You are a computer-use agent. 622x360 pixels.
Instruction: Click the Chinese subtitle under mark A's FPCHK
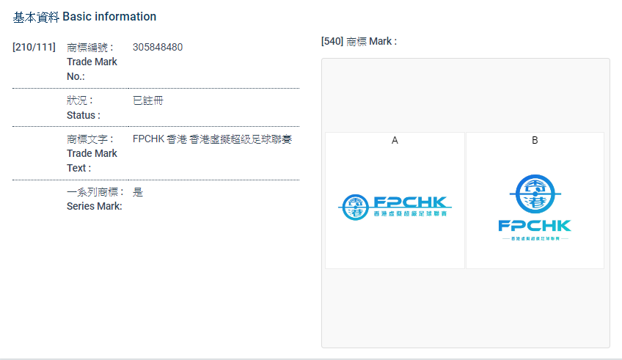coord(410,214)
